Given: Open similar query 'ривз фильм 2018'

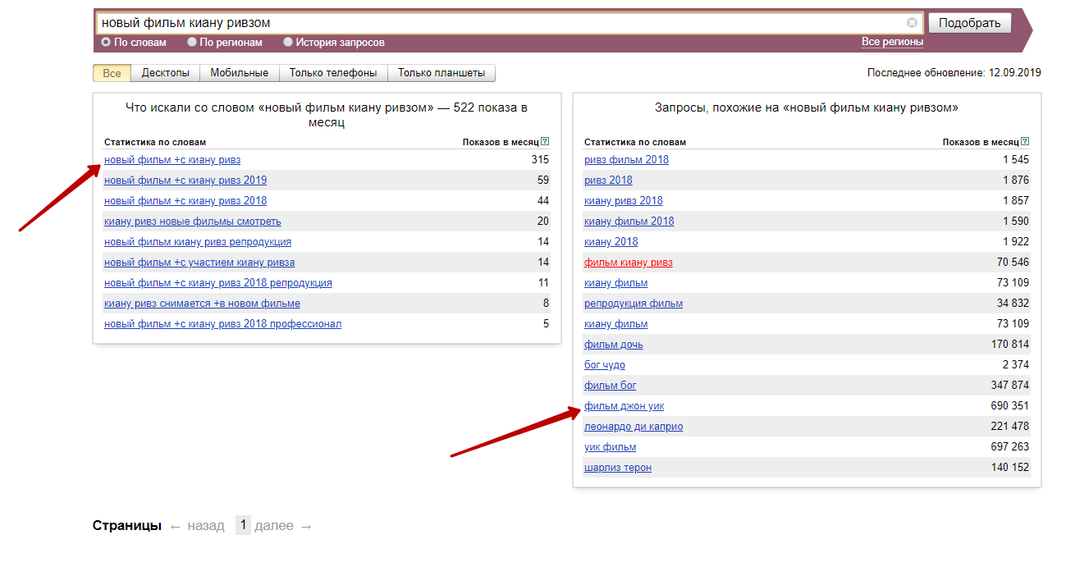Looking at the screenshot, I should [626, 160].
